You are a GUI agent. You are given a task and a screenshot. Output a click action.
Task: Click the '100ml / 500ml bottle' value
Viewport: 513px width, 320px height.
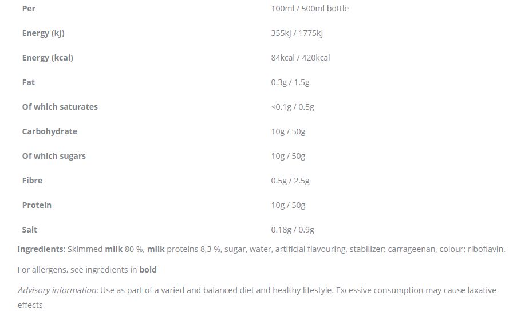(x=309, y=9)
